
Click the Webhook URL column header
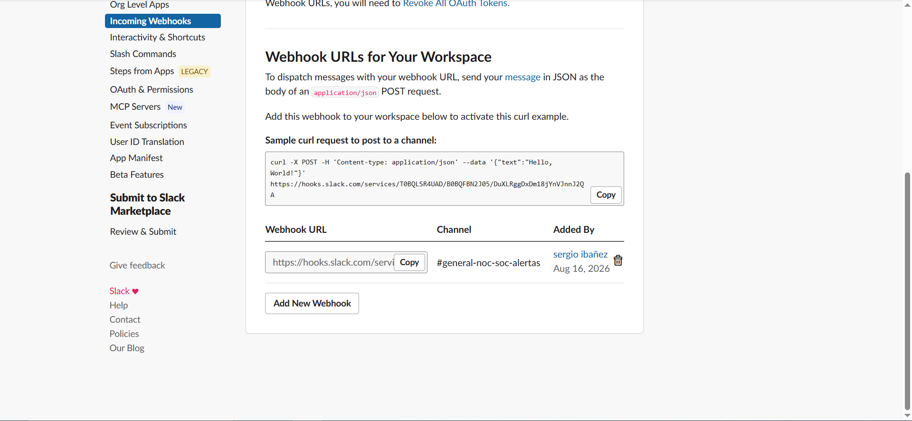(296, 230)
